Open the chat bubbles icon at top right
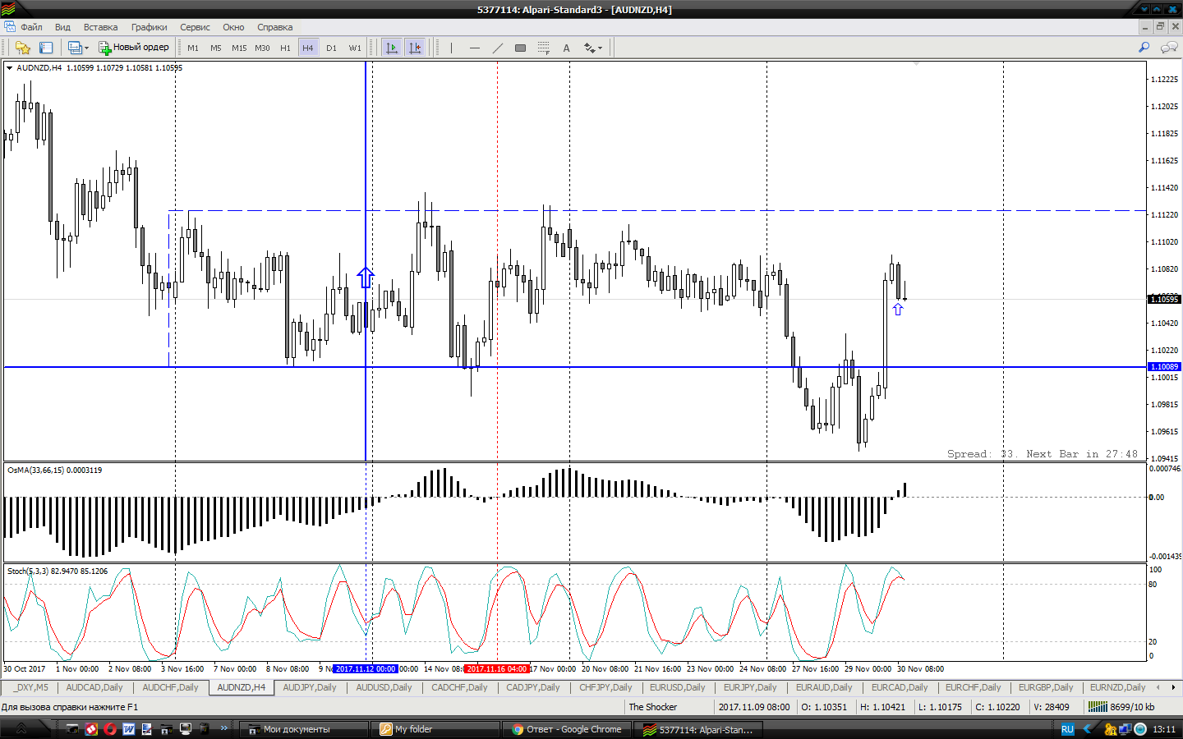1183x739 pixels. 1168,48
